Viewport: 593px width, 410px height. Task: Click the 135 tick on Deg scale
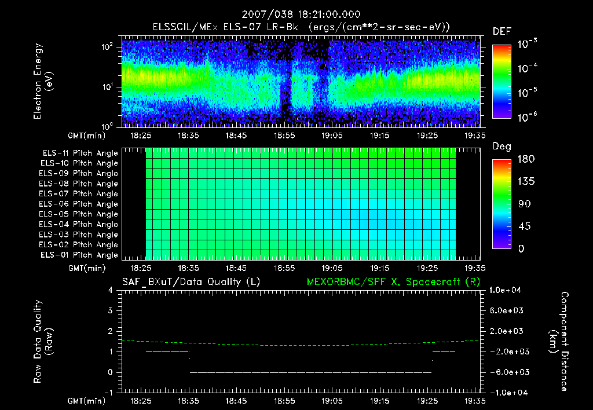(526, 182)
